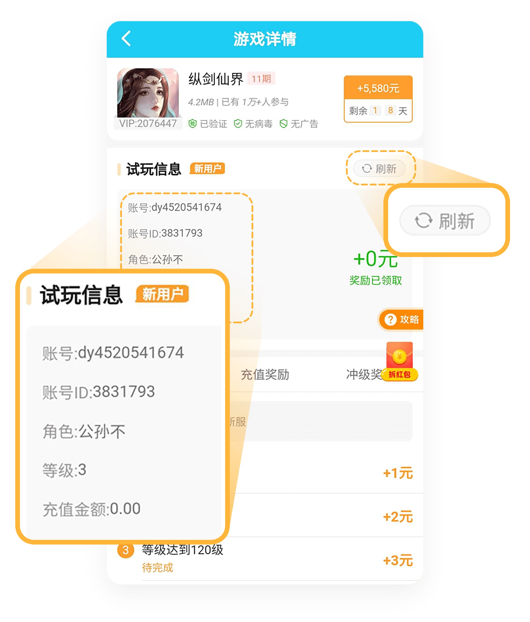
Task: Click the enlarged 刷新 refresh icon callout
Action: (x=445, y=221)
